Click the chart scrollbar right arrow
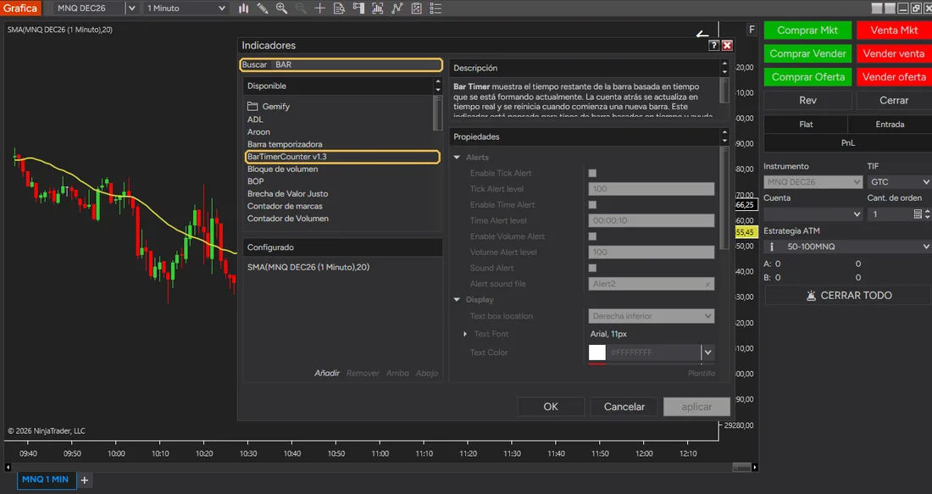The image size is (932, 494). tap(755, 468)
